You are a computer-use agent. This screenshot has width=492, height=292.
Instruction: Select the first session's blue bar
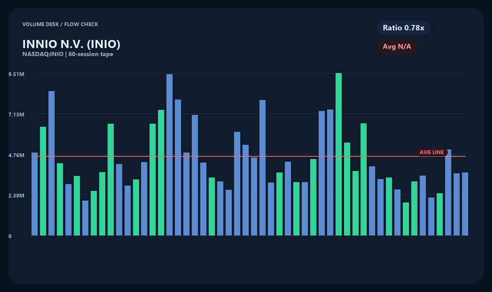(x=35, y=194)
